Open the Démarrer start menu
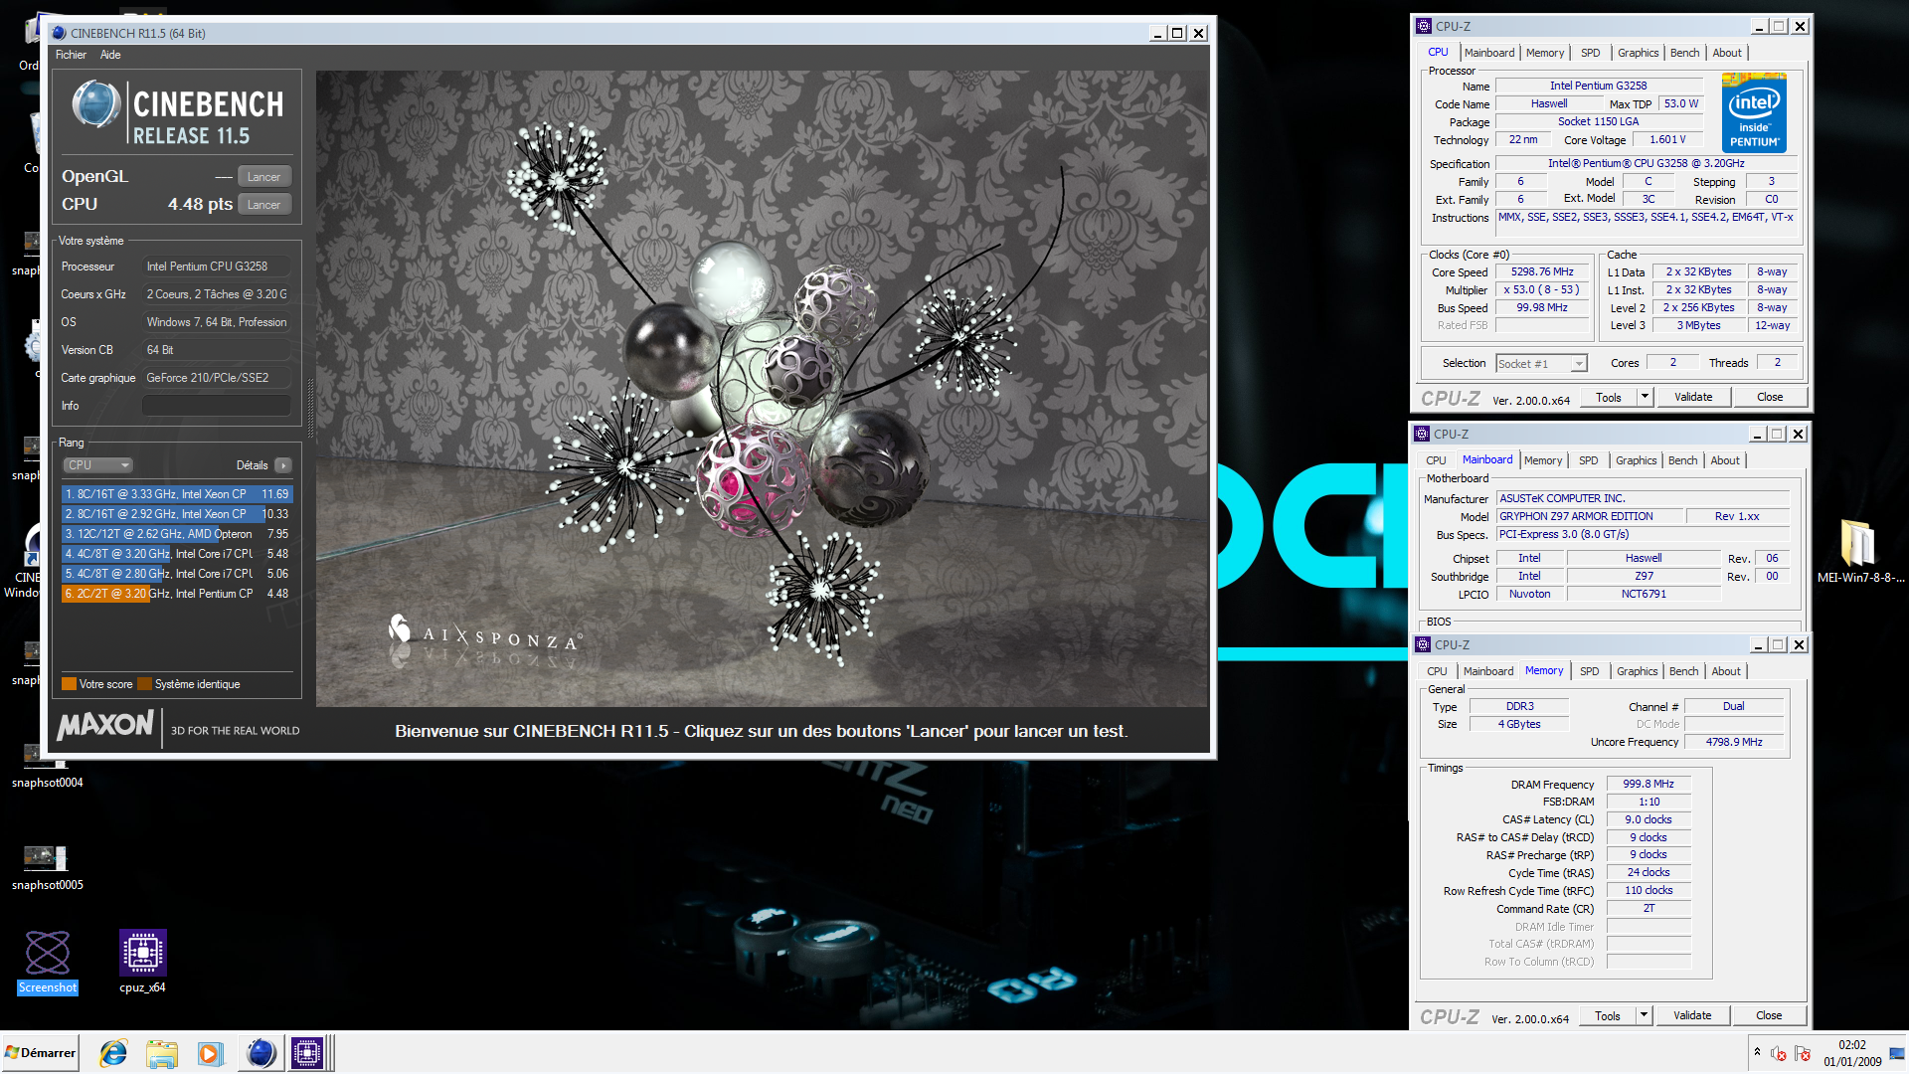 [40, 1053]
